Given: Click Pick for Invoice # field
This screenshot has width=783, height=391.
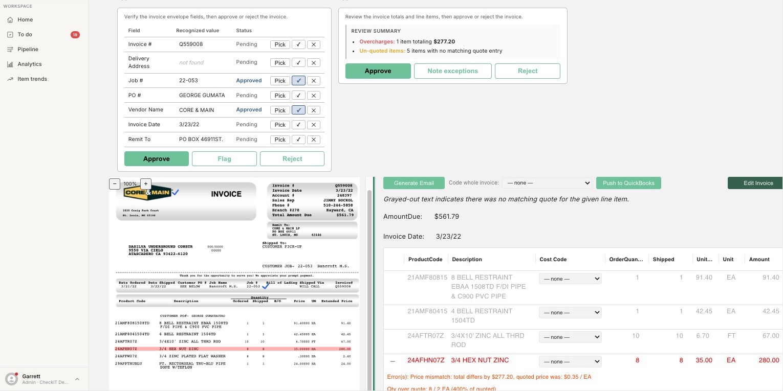Looking at the screenshot, I should point(280,44).
